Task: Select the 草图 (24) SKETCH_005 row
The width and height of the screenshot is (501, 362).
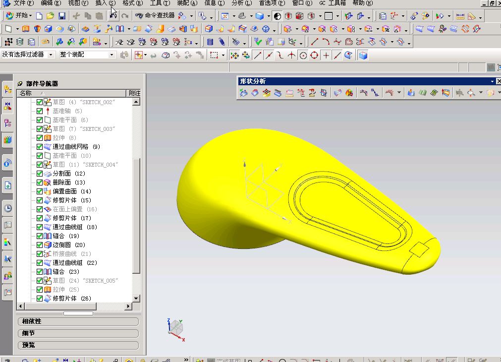Action: tap(85, 281)
